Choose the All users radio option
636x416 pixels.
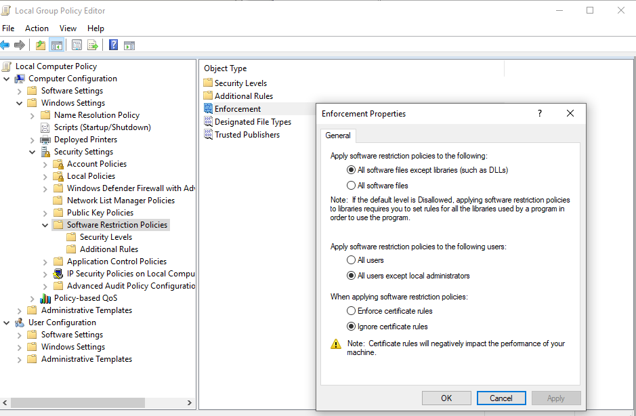click(x=352, y=259)
